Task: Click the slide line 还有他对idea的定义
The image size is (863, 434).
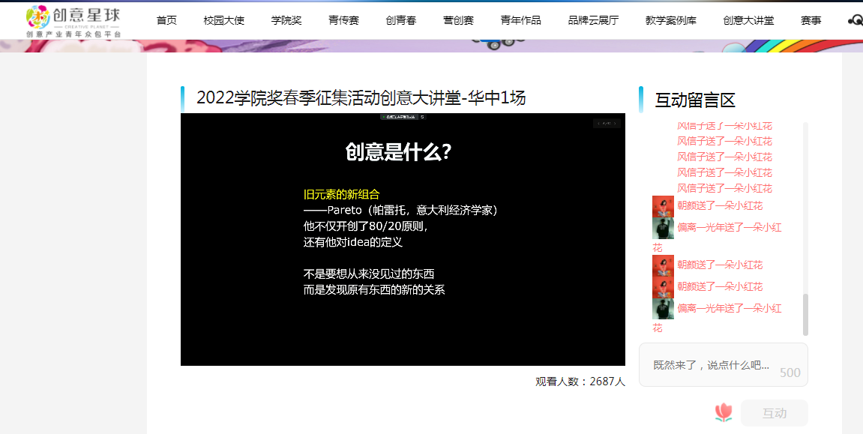Action: 353,242
